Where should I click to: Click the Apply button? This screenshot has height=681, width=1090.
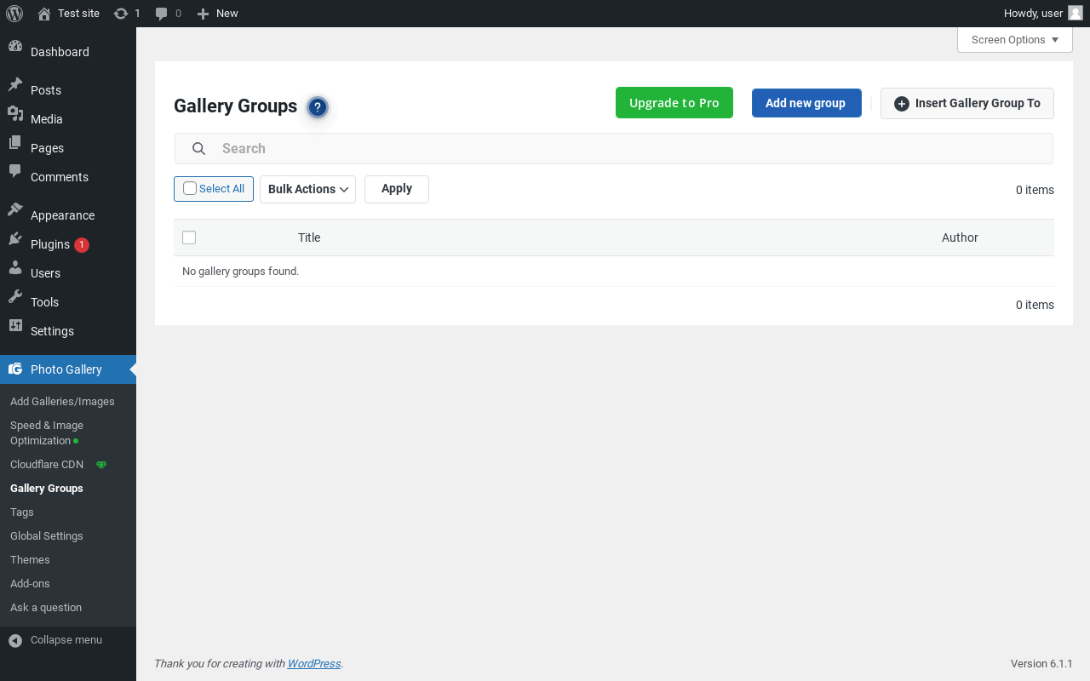pyautogui.click(x=397, y=189)
